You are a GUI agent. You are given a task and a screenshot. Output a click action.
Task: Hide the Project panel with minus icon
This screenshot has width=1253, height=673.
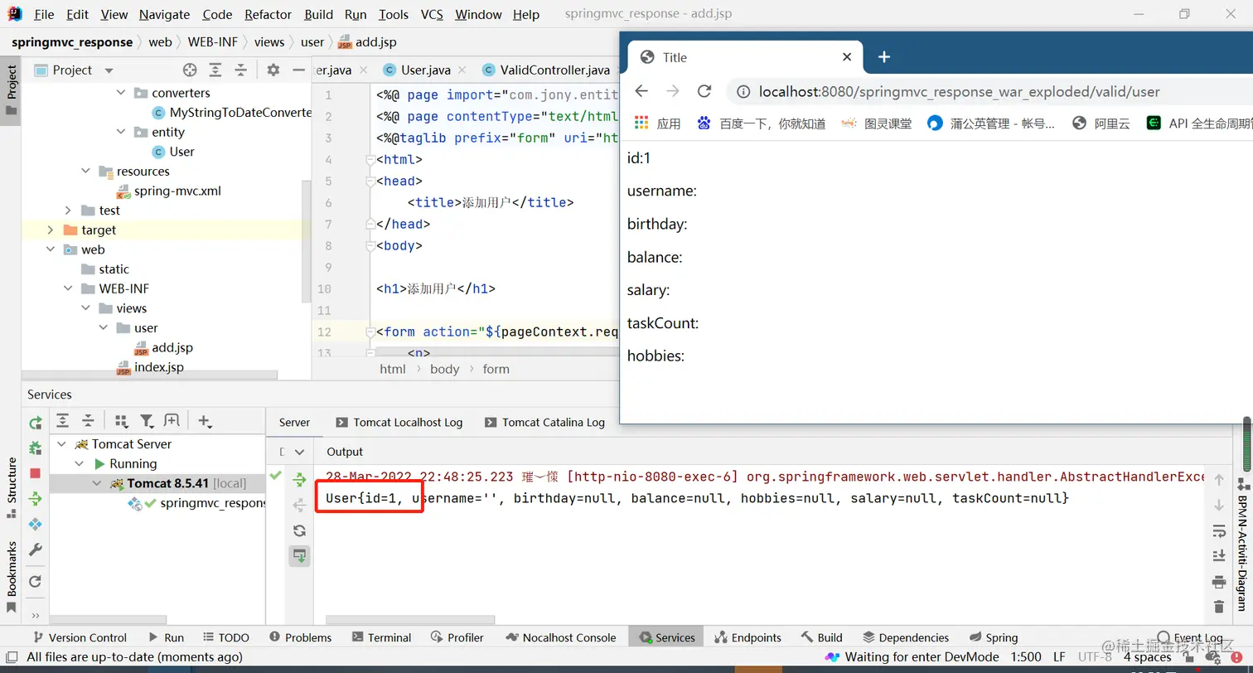tap(299, 70)
